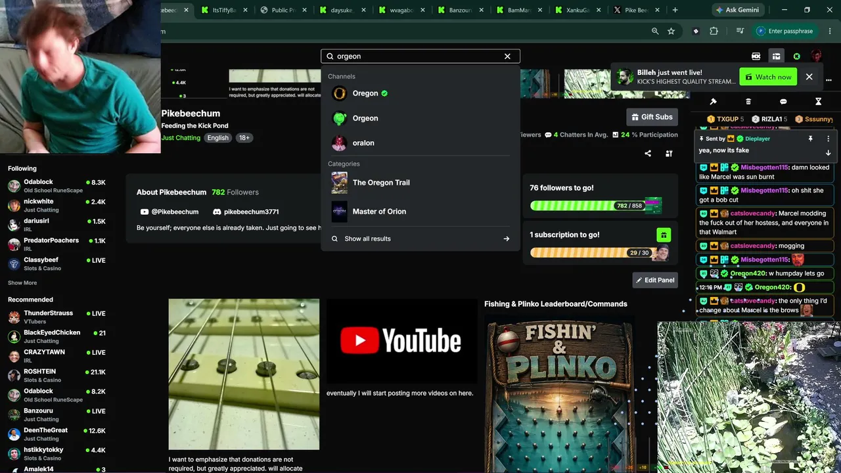Open the pikebeechum3771 Discord link
Viewport: 841px width, 473px height.
(246, 212)
